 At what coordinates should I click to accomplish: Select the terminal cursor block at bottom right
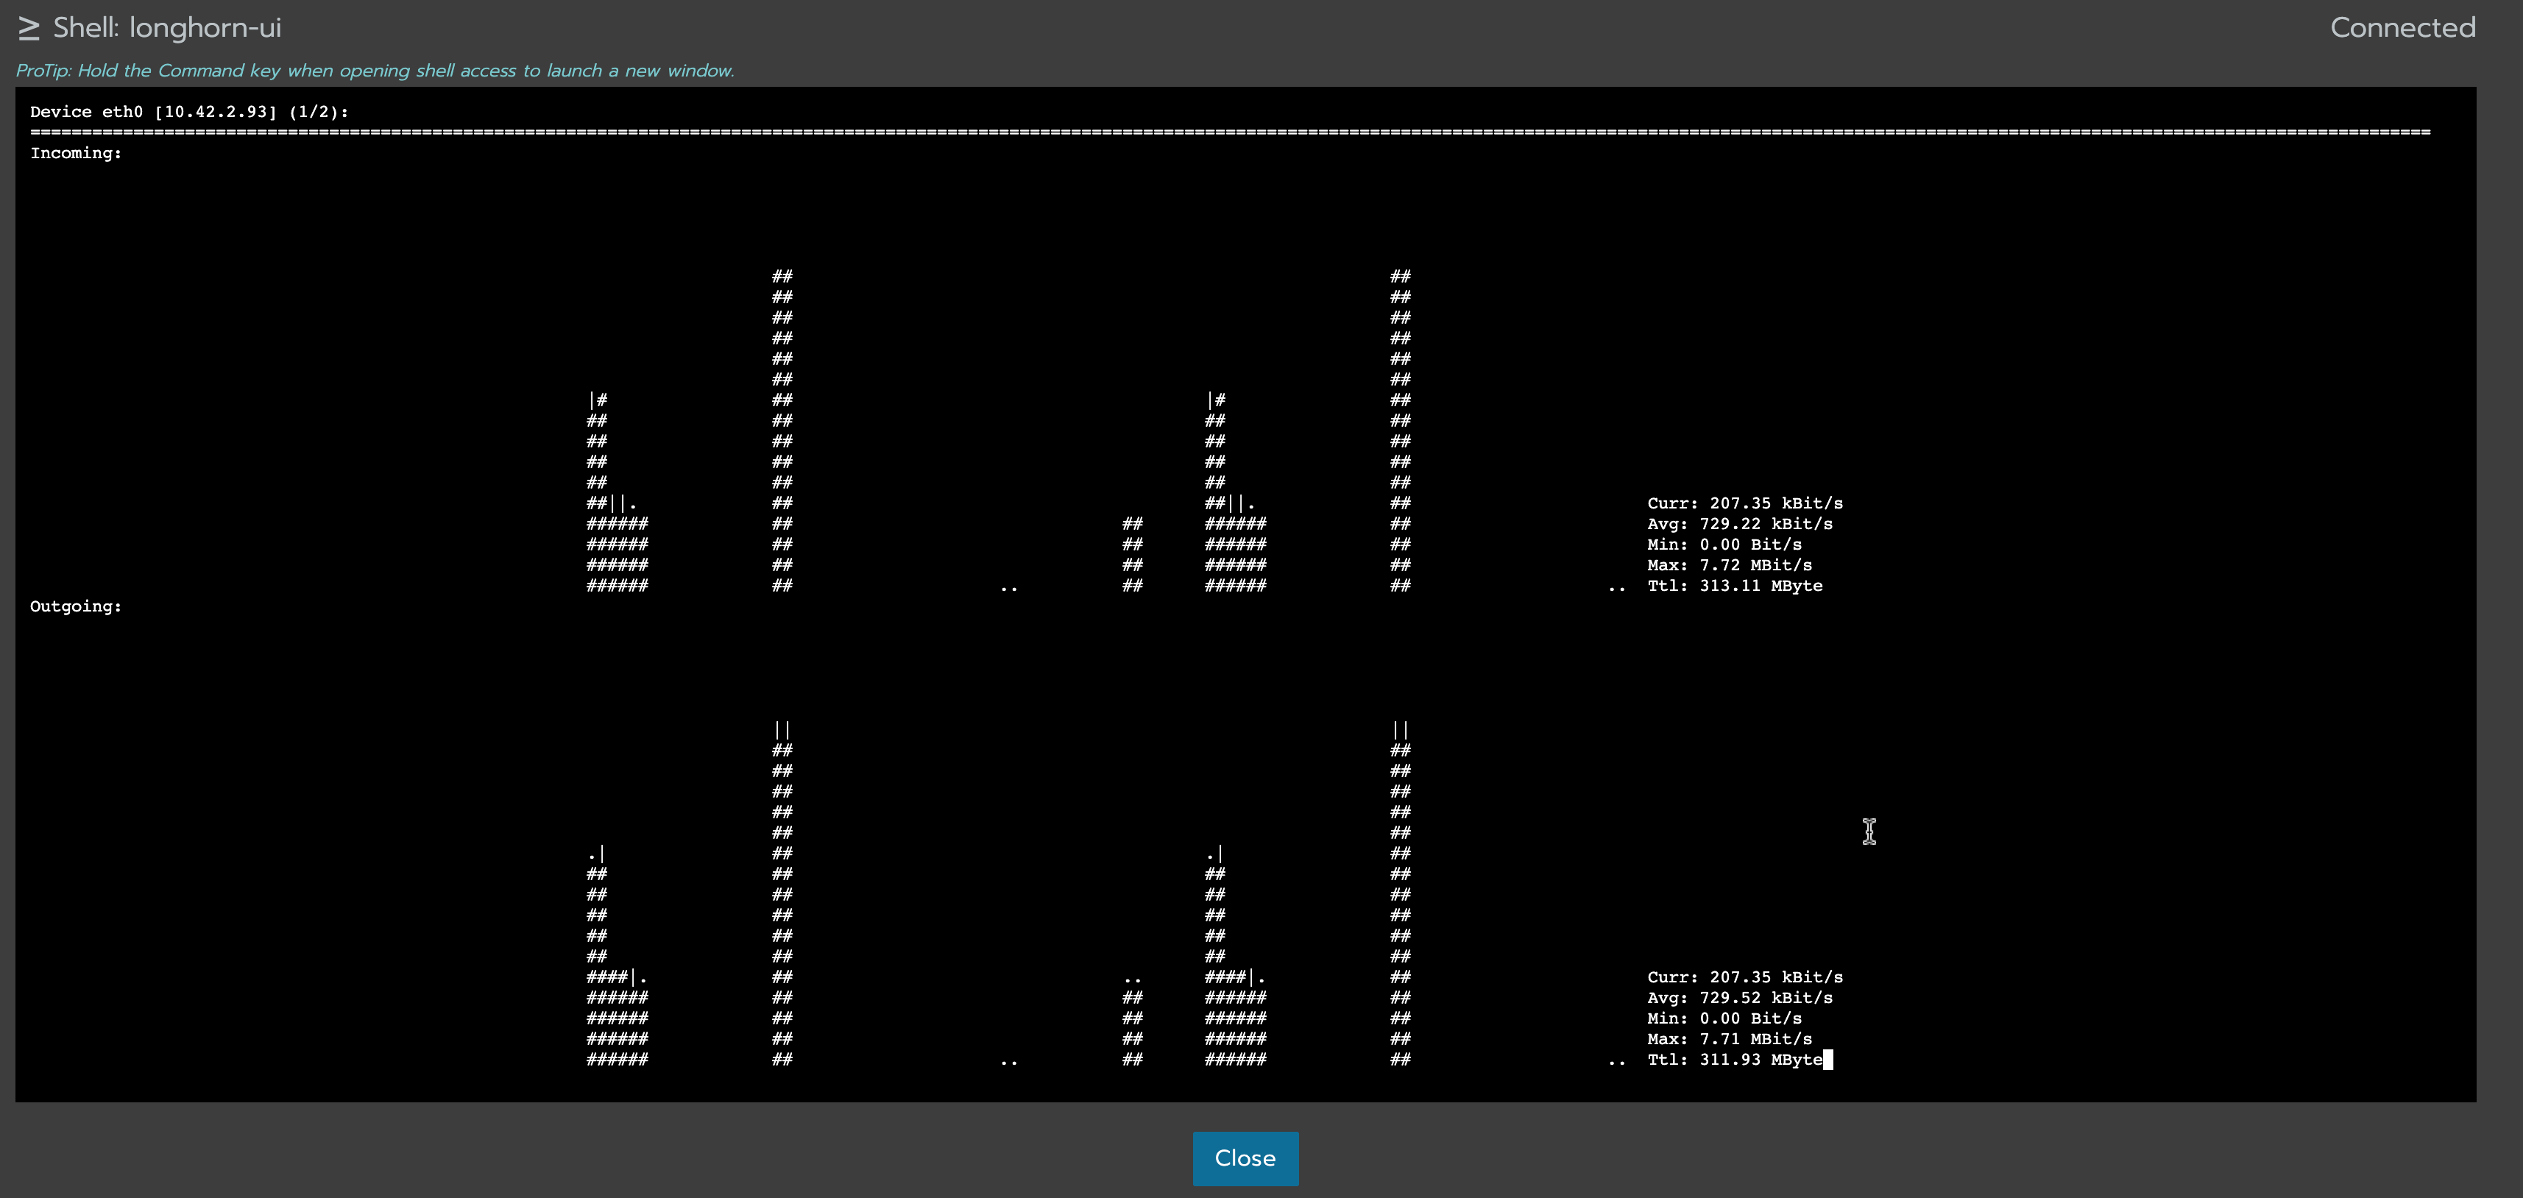coord(1827,1060)
